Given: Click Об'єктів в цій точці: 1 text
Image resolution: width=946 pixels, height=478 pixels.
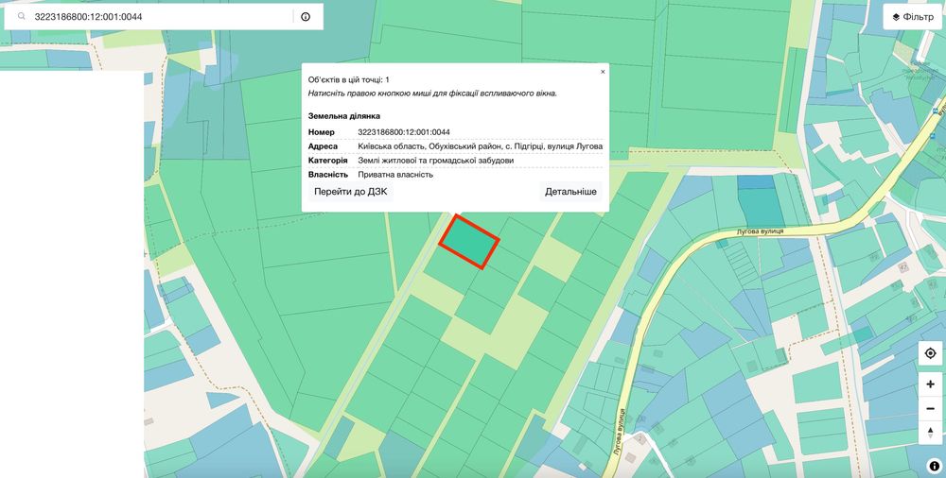Looking at the screenshot, I should 349,79.
